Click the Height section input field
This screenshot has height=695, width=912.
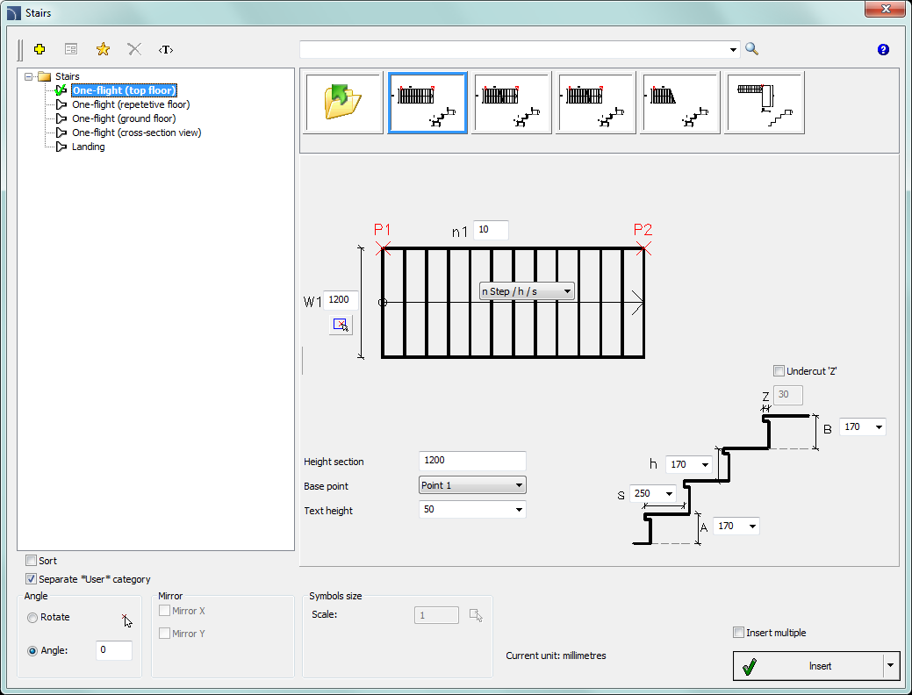point(472,461)
